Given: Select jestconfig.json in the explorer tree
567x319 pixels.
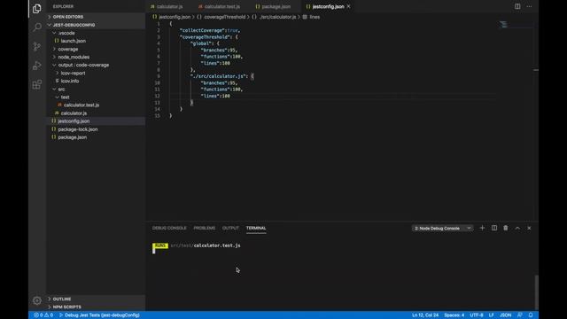Looking at the screenshot, I should [x=96, y=121].
